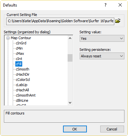Click the question mark help icon
This screenshot has height=136, width=128.
105,5
